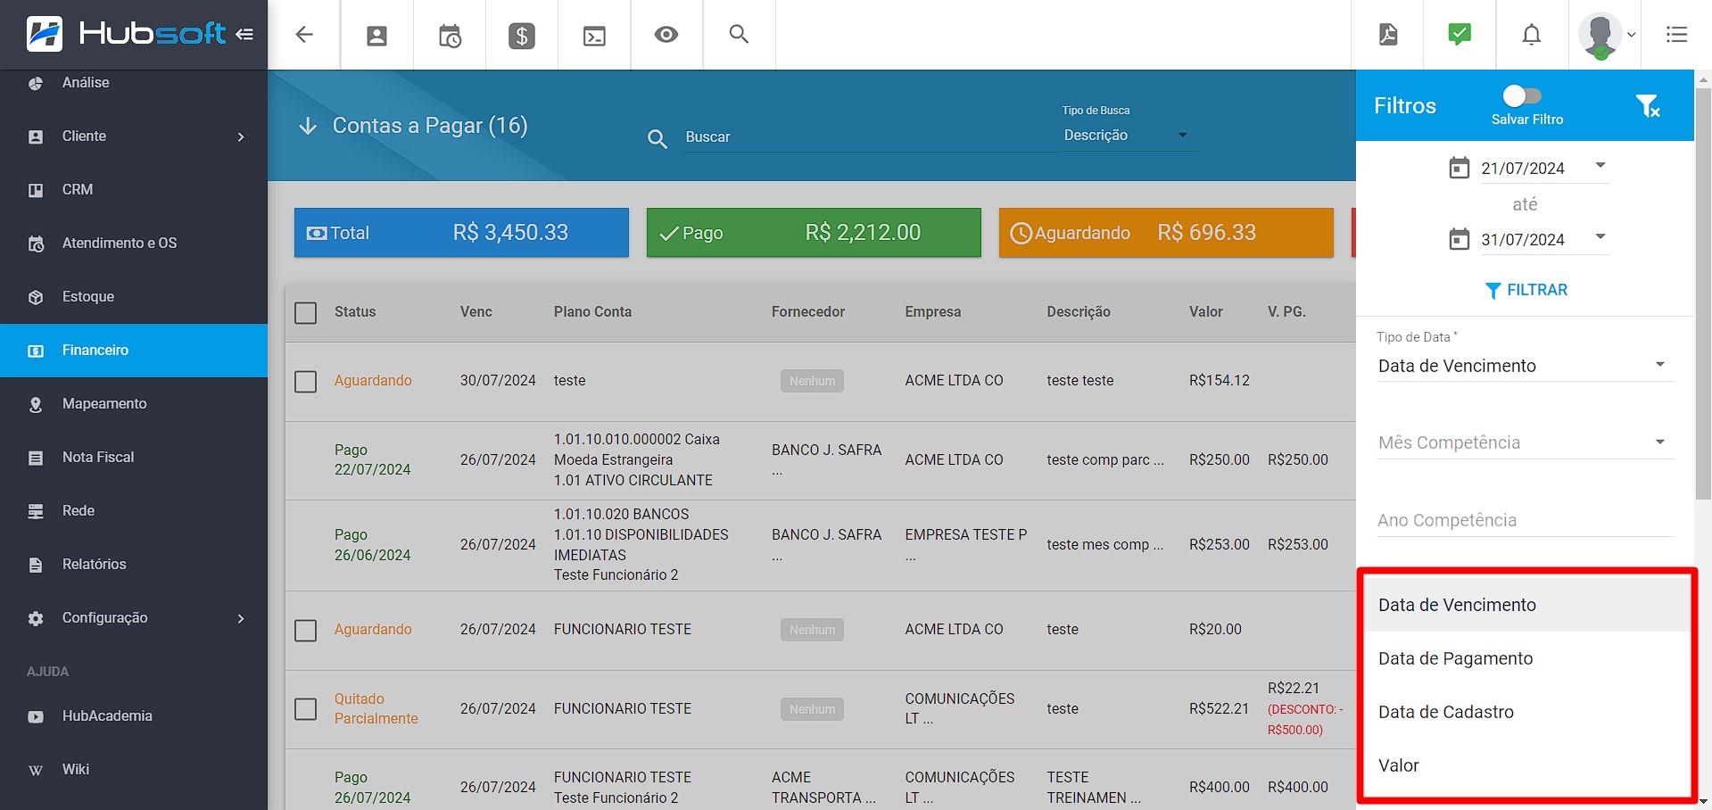The width and height of the screenshot is (1712, 810).
Task: Select Data de Pagamento option
Action: (1525, 658)
